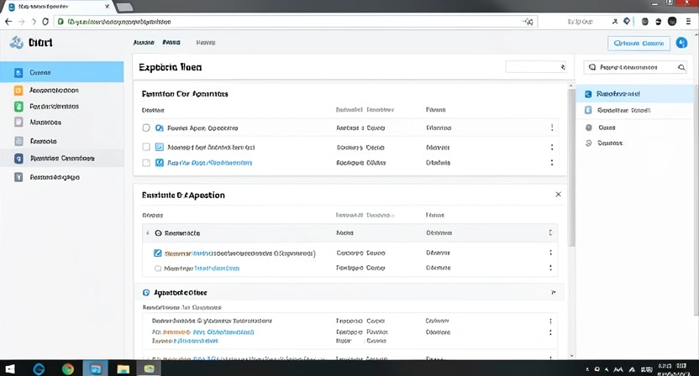Click the blue icon of the highlighted sidebar item
Viewport: 699px width, 376px height.
(18, 72)
